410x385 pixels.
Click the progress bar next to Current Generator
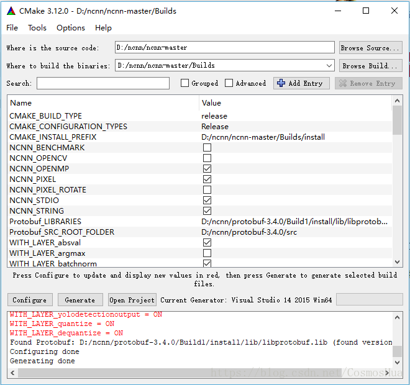click(x=369, y=299)
